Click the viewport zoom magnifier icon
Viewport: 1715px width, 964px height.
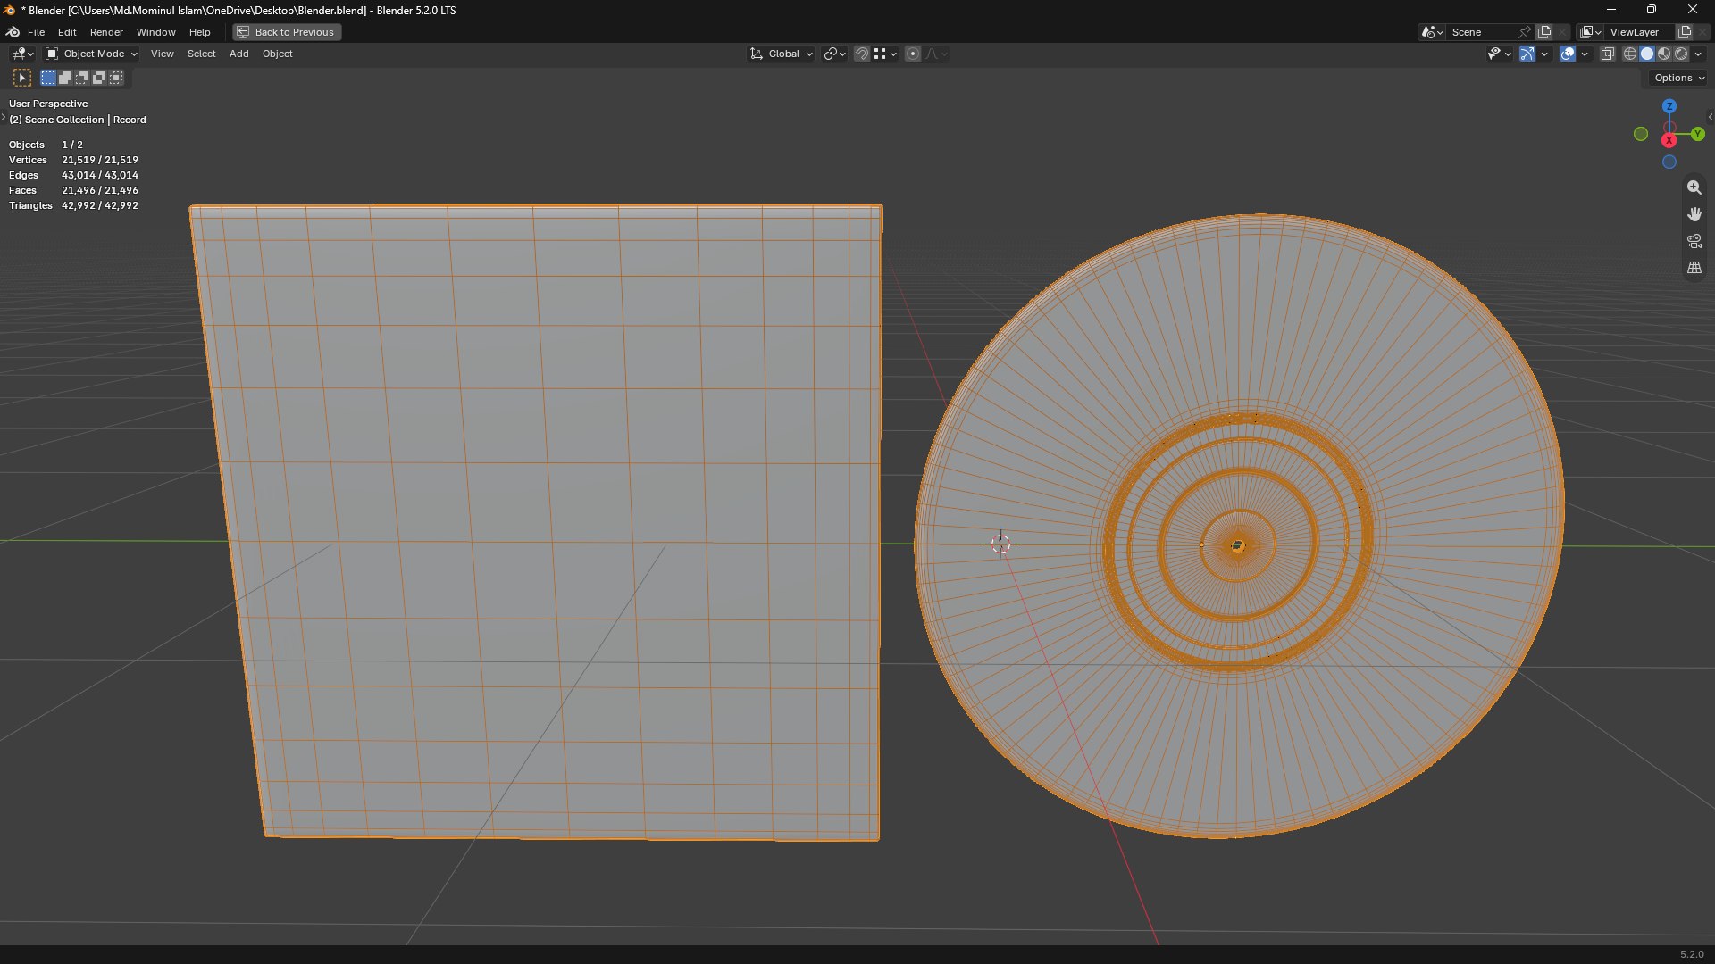click(x=1694, y=187)
